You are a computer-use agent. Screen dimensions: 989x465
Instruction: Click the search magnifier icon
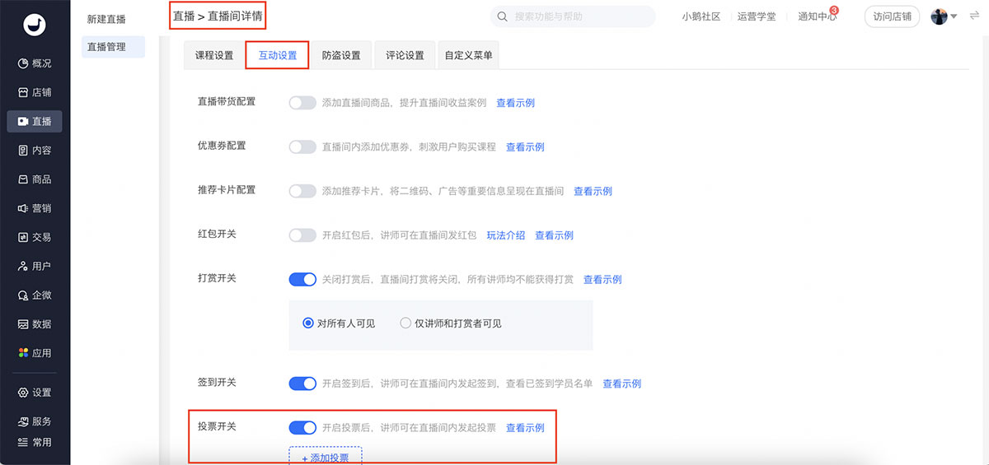(x=503, y=16)
